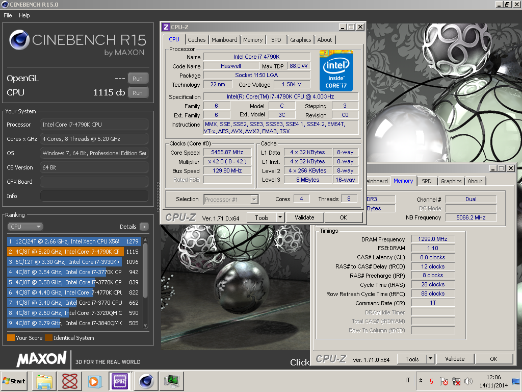Open Action Center flag tray icon
The width and height of the screenshot is (522, 392).
pyautogui.click(x=444, y=381)
